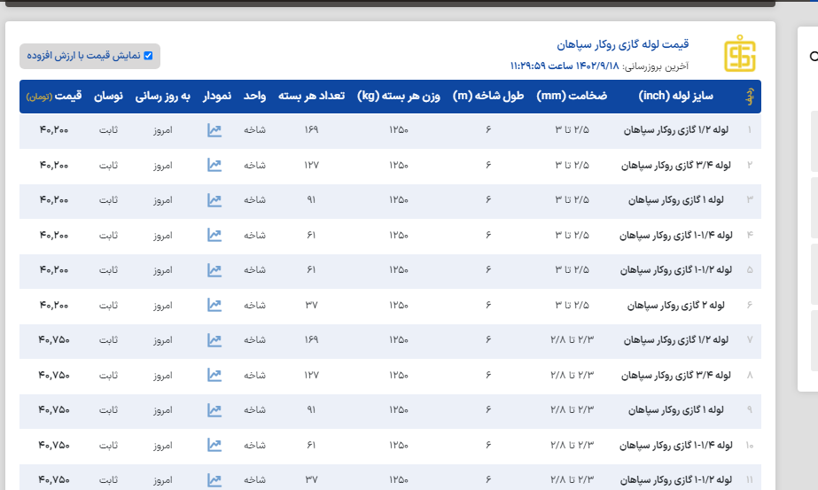Click the قیمت (تومان) column header

54,96
